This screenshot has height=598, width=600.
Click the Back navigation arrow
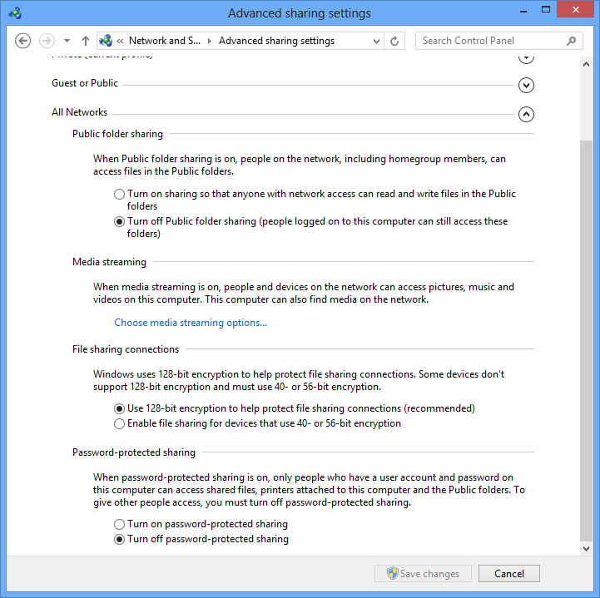23,41
